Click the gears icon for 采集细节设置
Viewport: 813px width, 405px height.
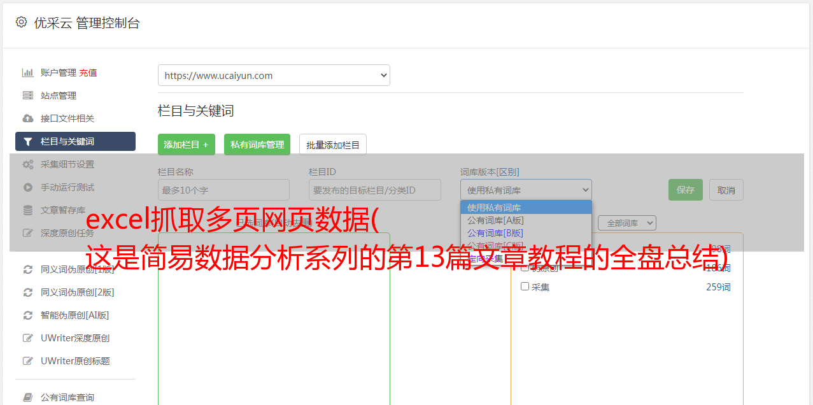[x=28, y=164]
